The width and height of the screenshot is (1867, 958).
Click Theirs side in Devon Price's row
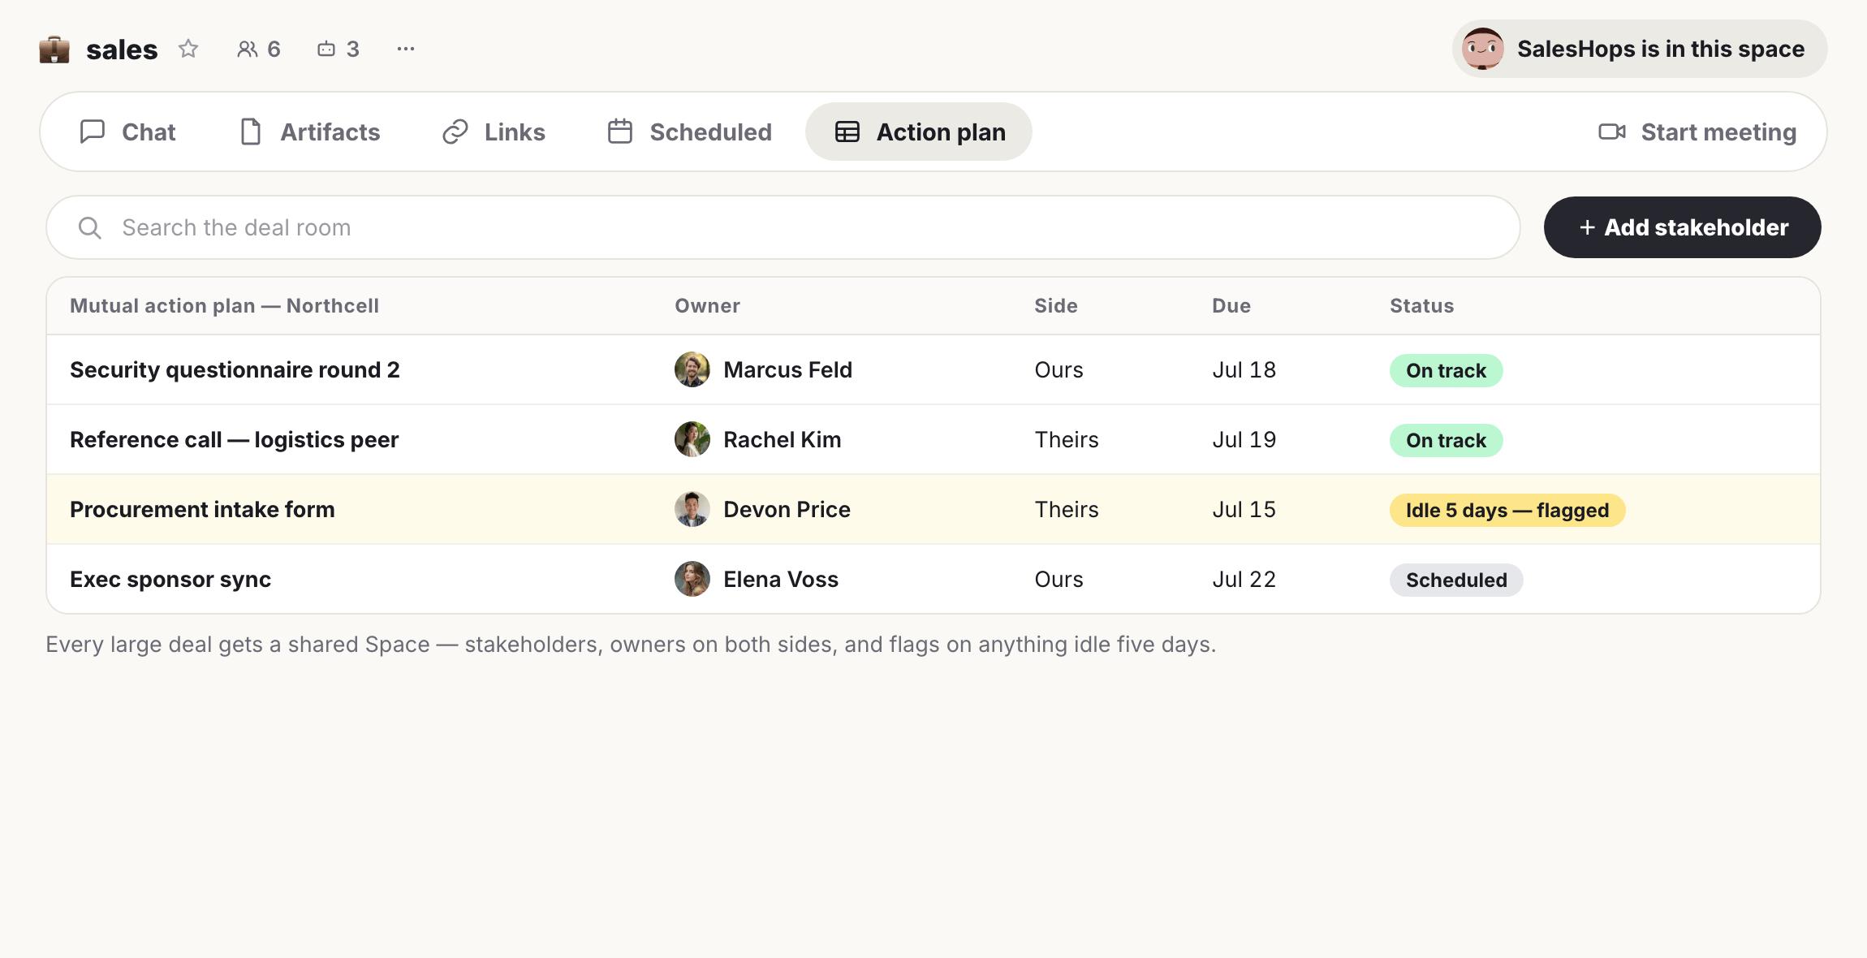[1066, 510]
